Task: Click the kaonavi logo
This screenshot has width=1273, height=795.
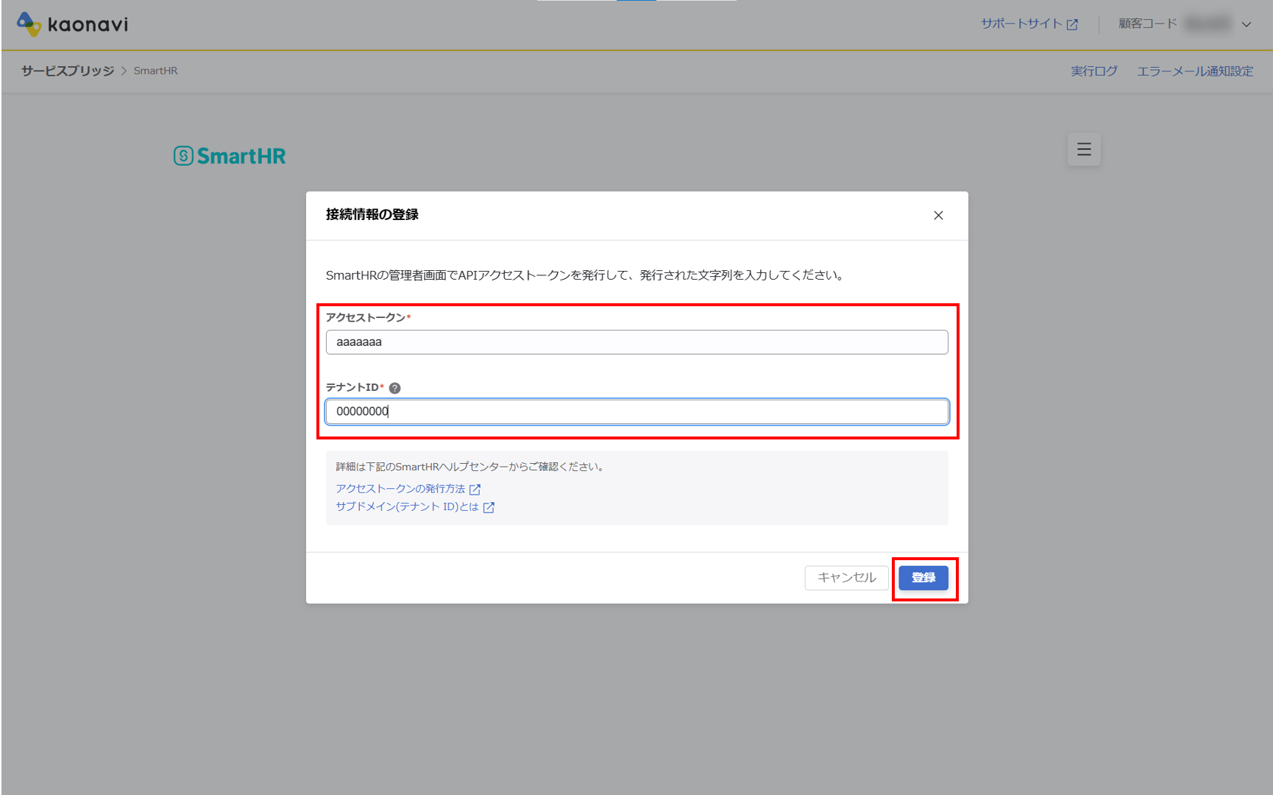Action: click(72, 24)
